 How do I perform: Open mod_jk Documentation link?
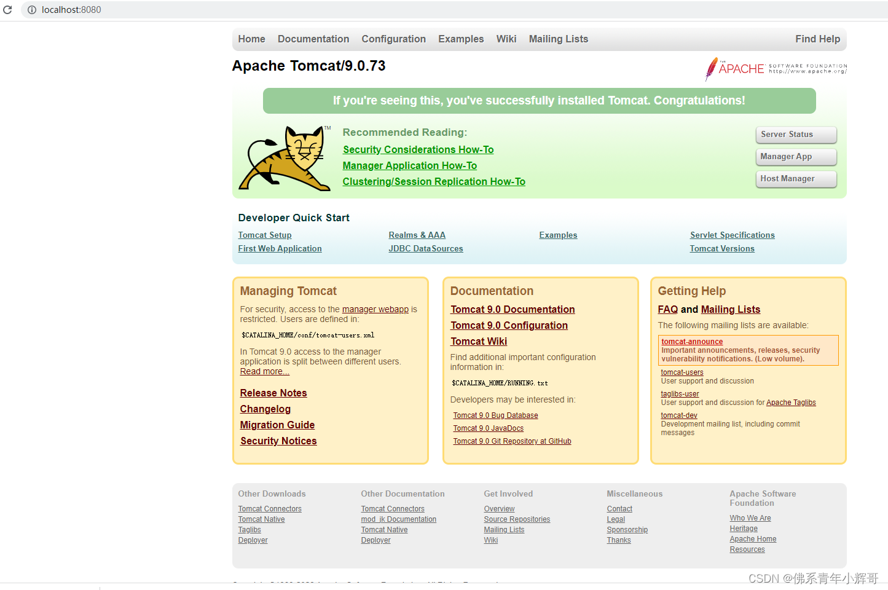pyautogui.click(x=399, y=519)
